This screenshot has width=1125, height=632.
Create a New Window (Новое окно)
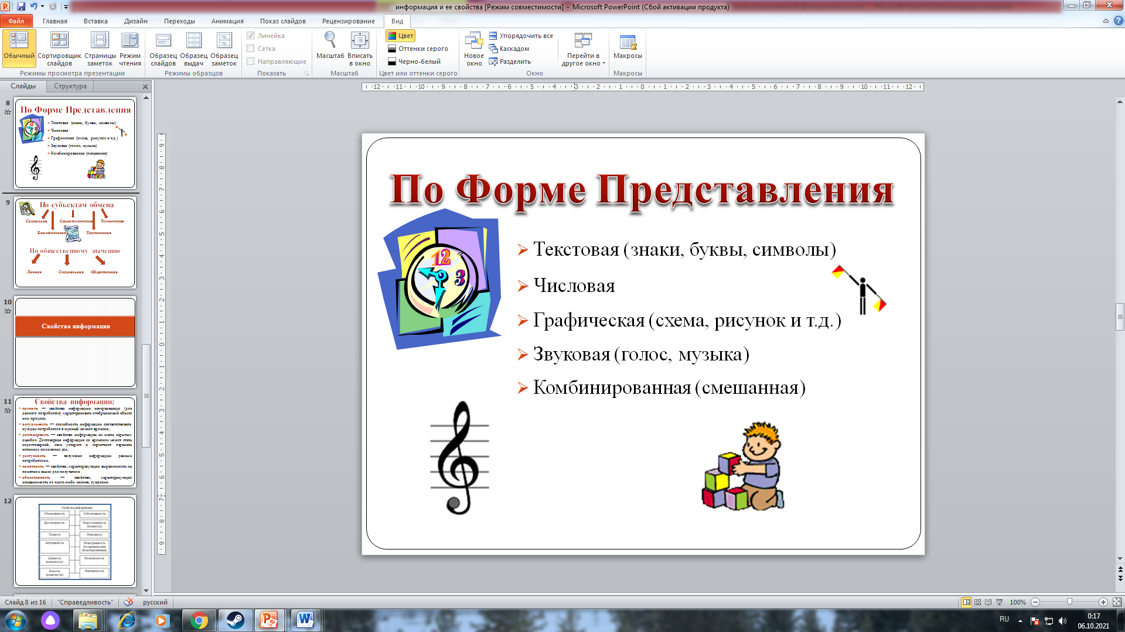point(474,49)
